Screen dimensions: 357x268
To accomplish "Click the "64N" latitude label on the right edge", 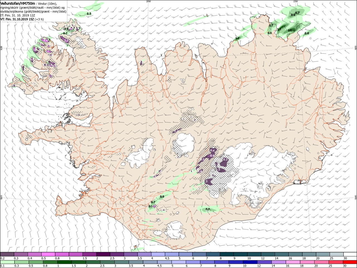I will (x=356, y=197).
